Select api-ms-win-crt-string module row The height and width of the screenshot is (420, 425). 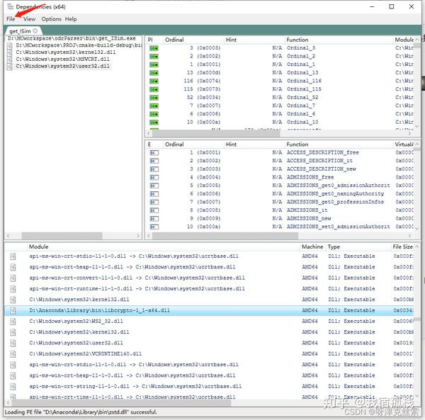pos(209,387)
